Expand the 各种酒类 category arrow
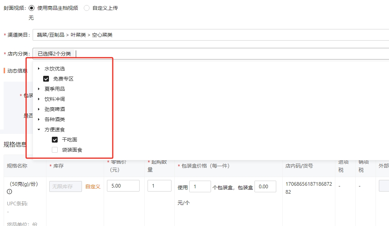Viewport: 389px width, 226px height. point(39,119)
